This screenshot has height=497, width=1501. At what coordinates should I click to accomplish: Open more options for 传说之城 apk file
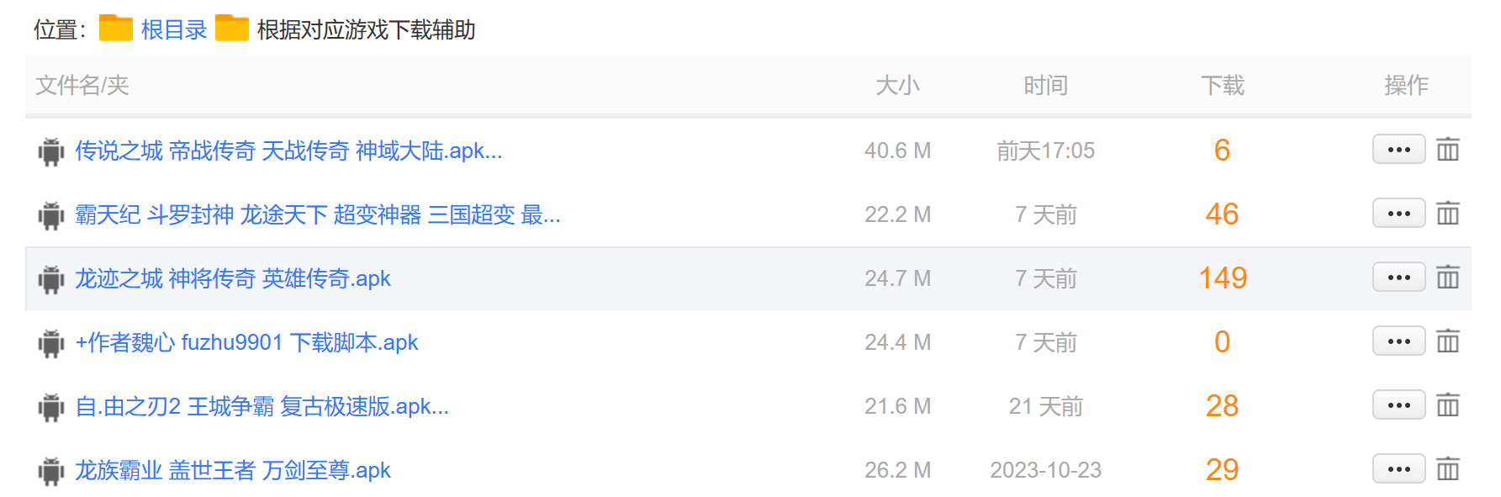(x=1398, y=150)
